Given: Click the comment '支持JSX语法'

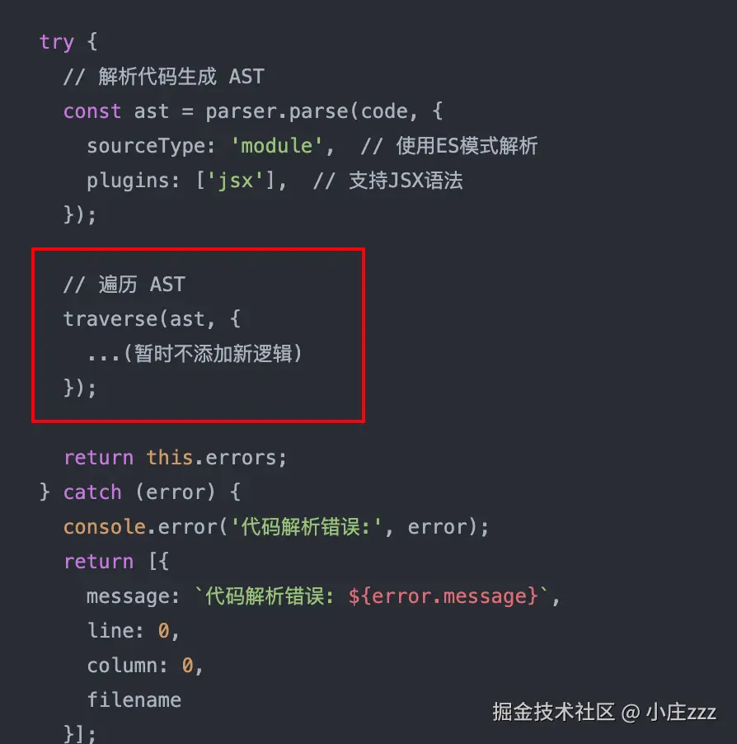Looking at the screenshot, I should 405,181.
